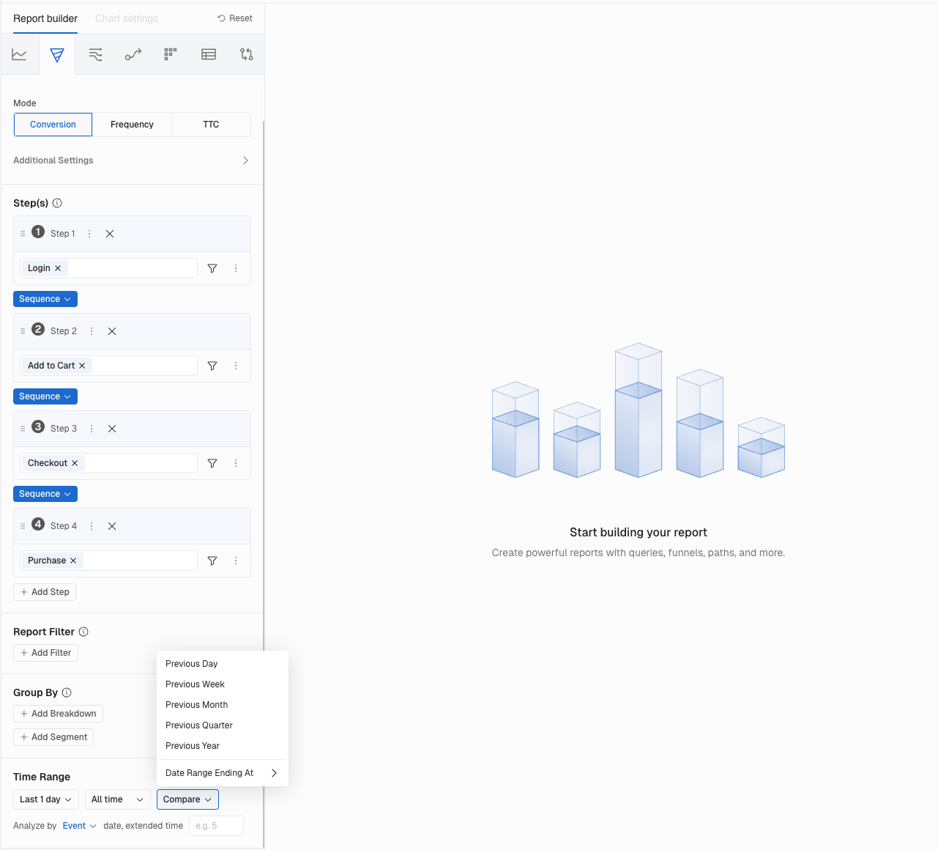Screen dimensions: 938x850
Task: Click the Reset icon button
Action: pos(235,18)
